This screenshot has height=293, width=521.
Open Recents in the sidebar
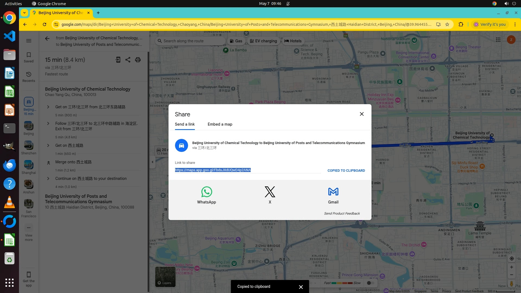[28, 77]
